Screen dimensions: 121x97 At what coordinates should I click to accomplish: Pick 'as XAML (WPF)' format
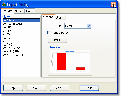pos(21,55)
